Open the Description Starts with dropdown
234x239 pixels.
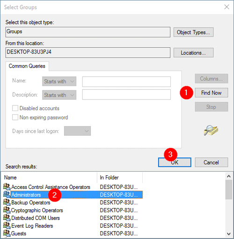(59, 95)
